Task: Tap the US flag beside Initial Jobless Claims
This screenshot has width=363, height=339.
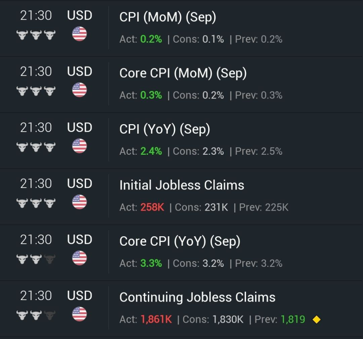Action: click(79, 202)
